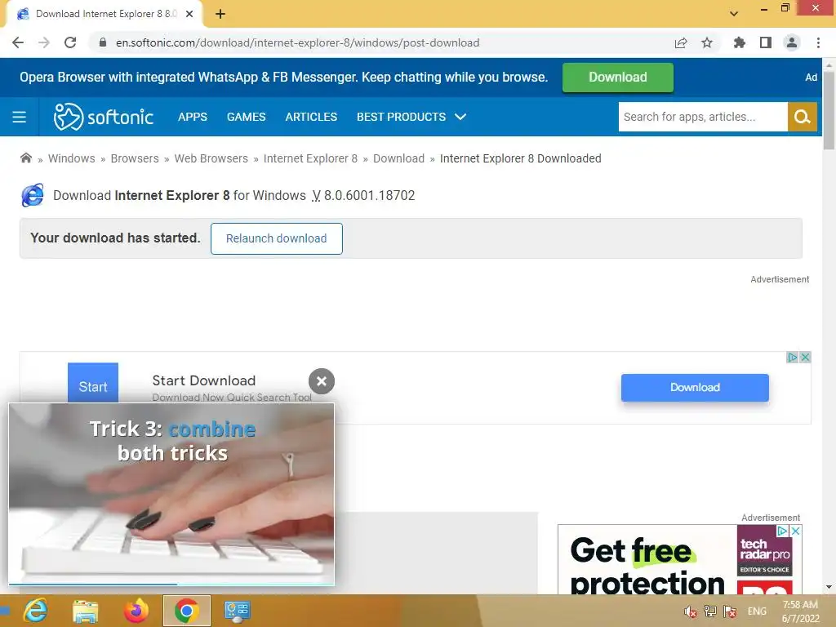Close the floating video with round X
836x627 pixels.
pos(322,381)
